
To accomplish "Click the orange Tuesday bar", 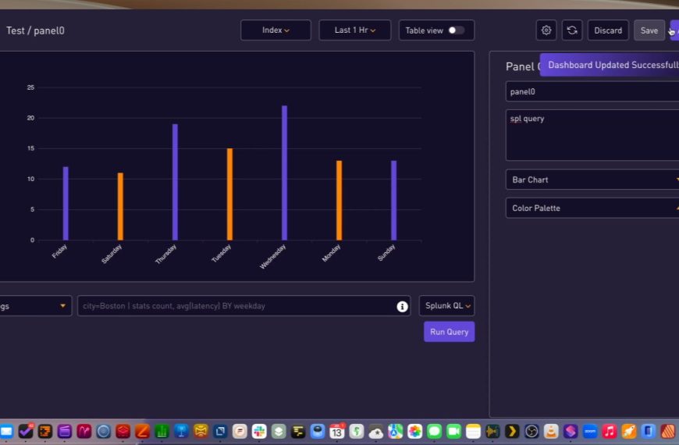I will click(x=230, y=194).
